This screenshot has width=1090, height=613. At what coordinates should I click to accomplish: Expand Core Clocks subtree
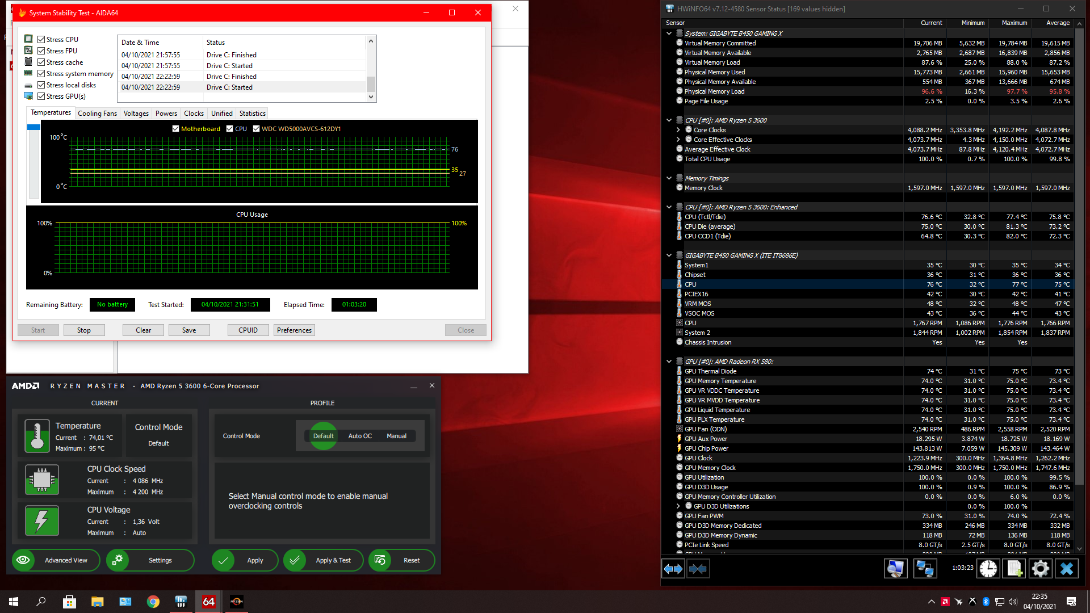(x=678, y=130)
